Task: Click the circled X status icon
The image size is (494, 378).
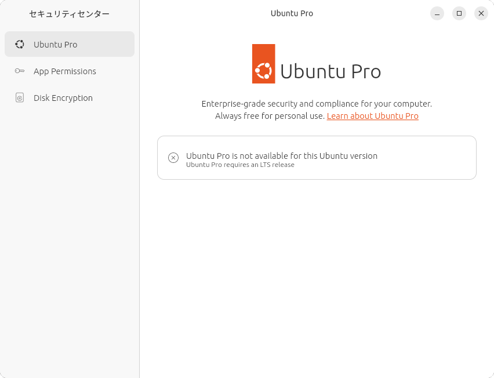Action: click(173, 157)
